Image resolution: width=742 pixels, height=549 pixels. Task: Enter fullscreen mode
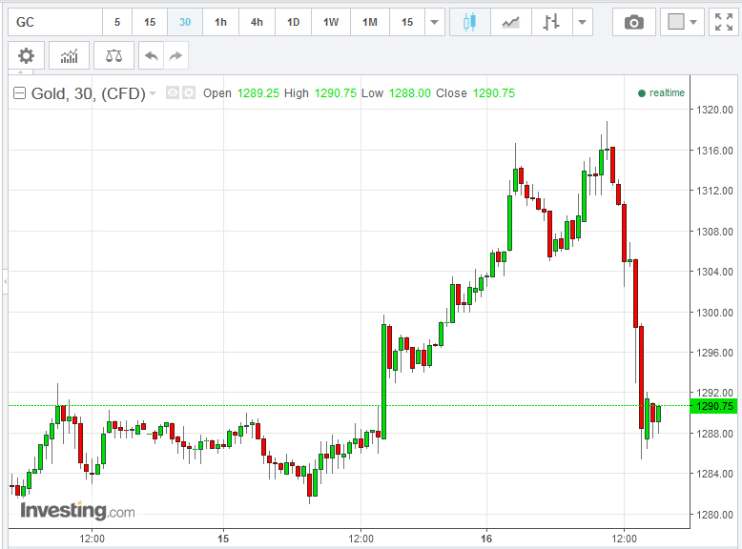coord(724,22)
